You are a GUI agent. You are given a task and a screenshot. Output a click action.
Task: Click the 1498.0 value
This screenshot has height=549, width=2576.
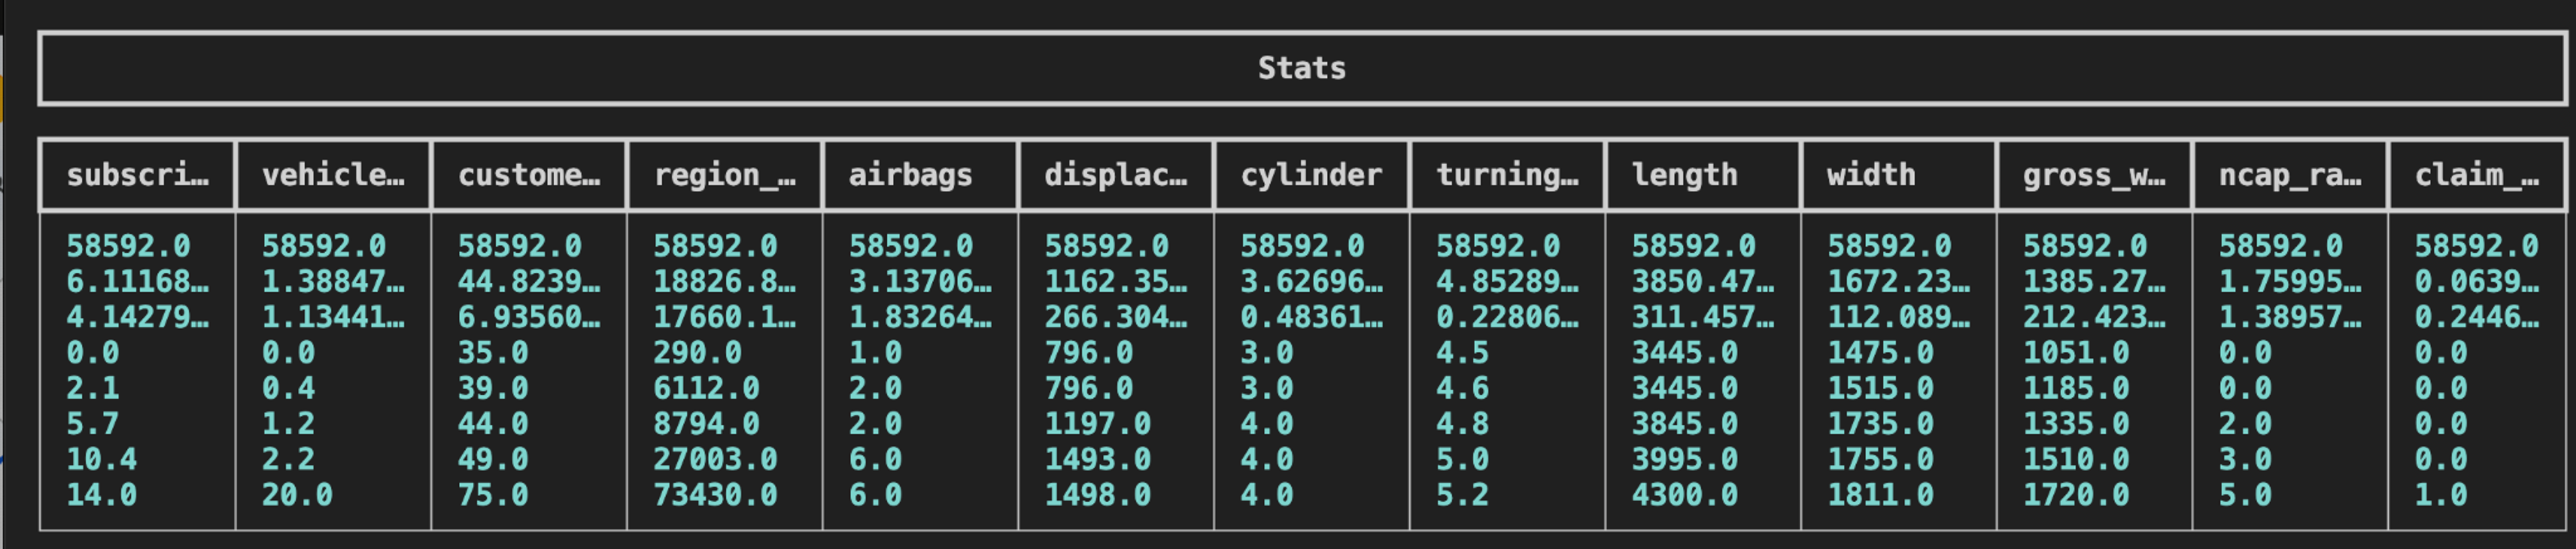pyautogui.click(x=1098, y=495)
